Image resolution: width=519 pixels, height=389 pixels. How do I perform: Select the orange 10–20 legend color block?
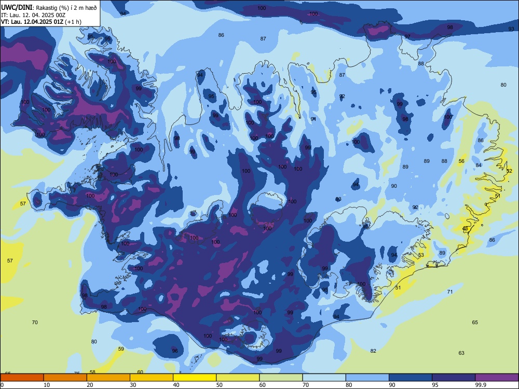pos(65,378)
